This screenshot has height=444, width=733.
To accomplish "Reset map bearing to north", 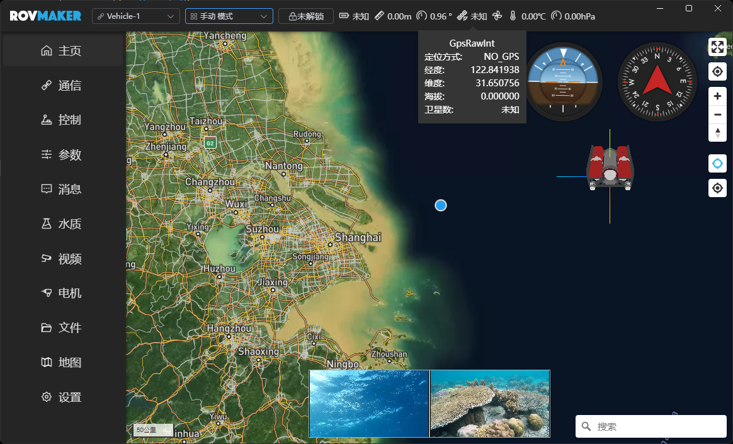I will point(717,133).
